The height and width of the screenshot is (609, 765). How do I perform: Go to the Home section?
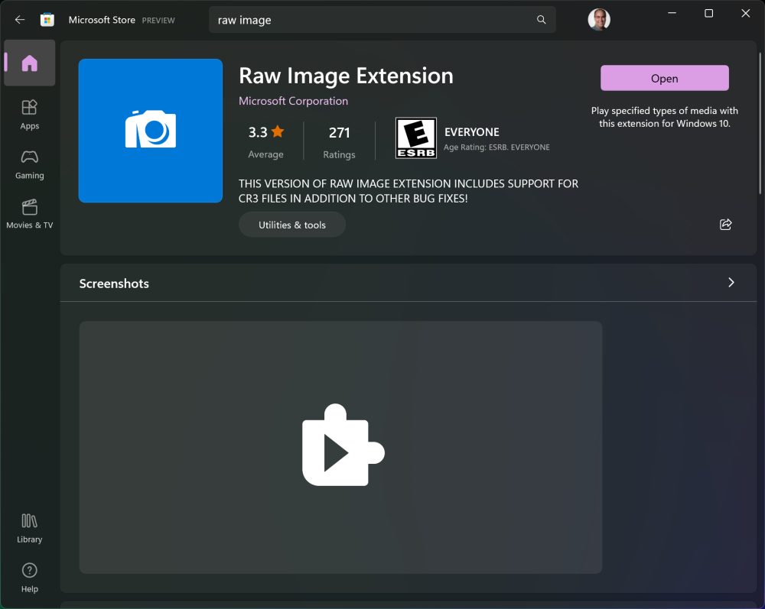30,63
